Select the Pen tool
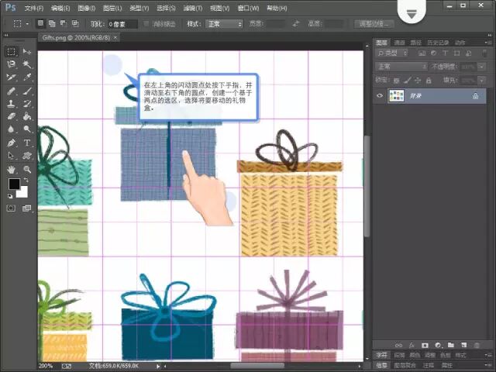Image resolution: width=496 pixels, height=372 pixels. click(12, 143)
